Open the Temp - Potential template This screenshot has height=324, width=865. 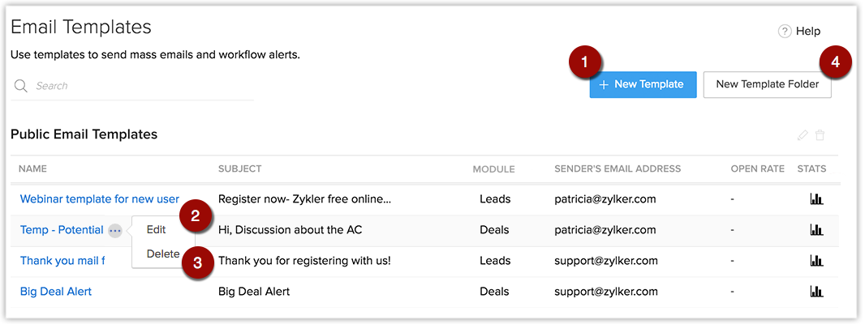coord(62,230)
